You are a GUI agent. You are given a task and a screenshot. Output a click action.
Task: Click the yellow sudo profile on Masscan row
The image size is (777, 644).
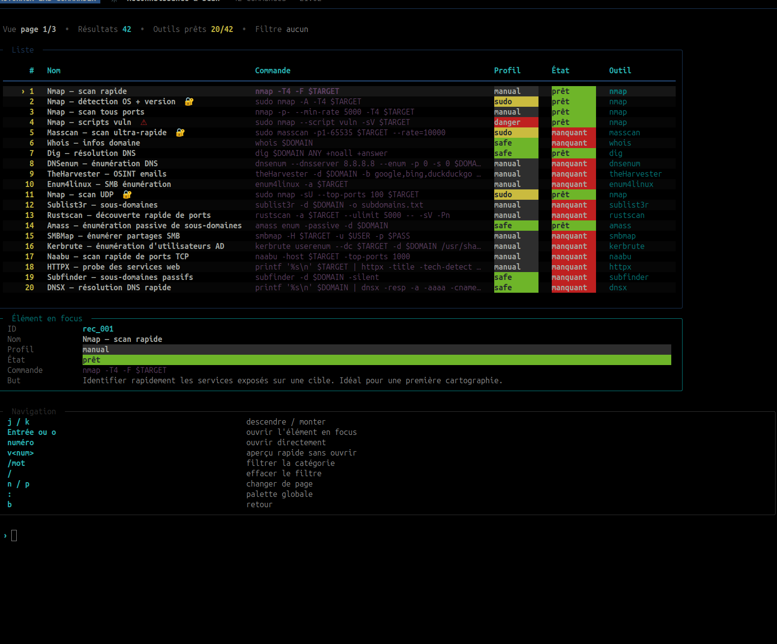click(x=516, y=133)
